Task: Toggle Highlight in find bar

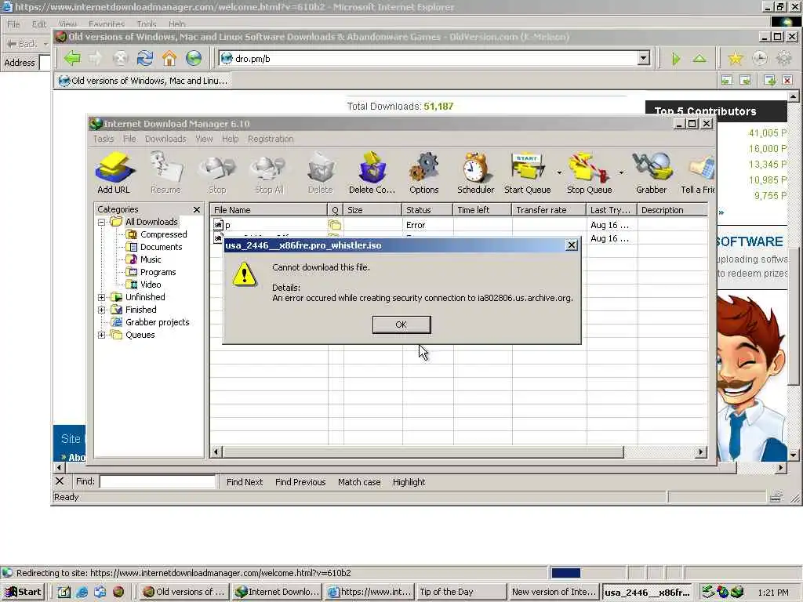Action: tap(409, 482)
